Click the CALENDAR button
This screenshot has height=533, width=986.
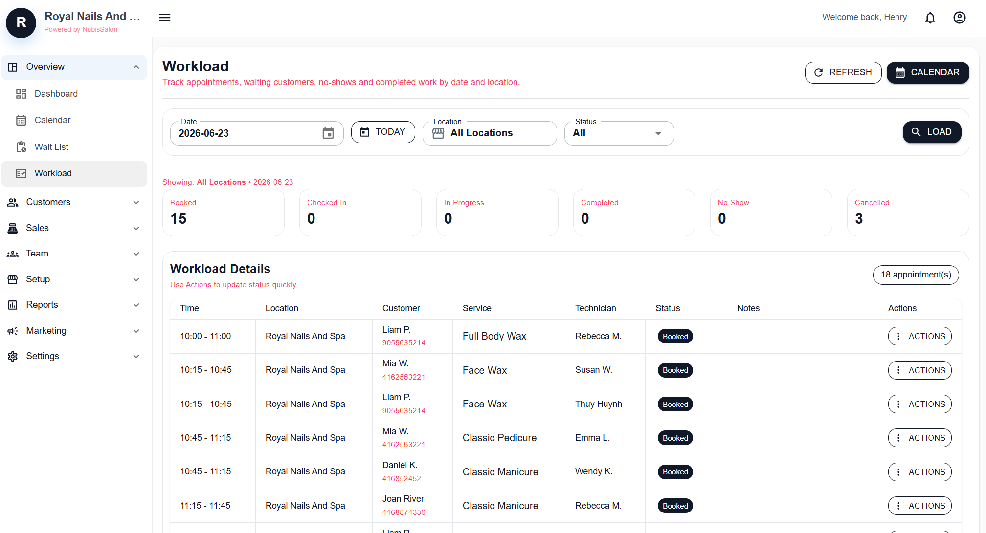(x=928, y=72)
